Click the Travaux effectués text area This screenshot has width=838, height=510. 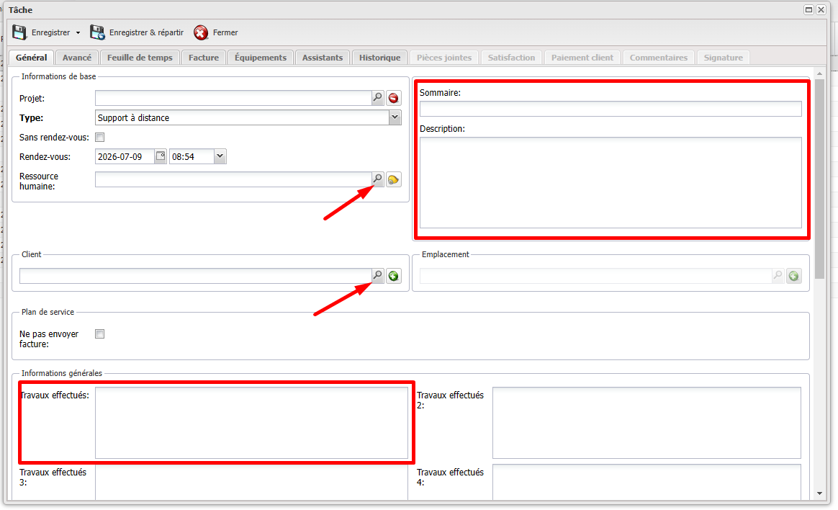(x=252, y=423)
